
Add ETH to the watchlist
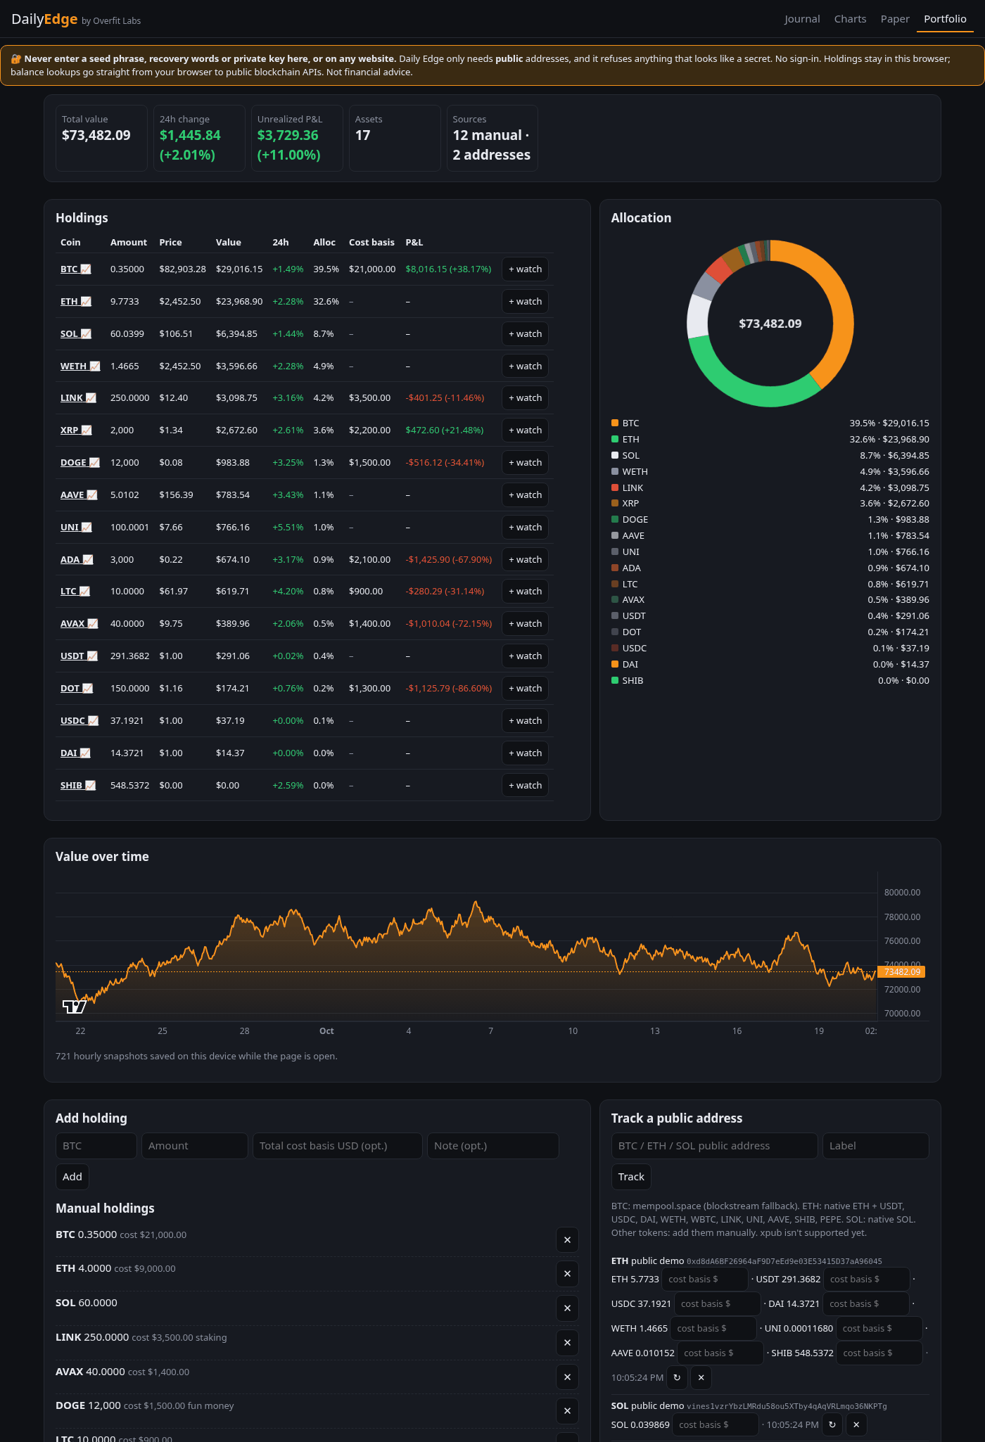525,302
